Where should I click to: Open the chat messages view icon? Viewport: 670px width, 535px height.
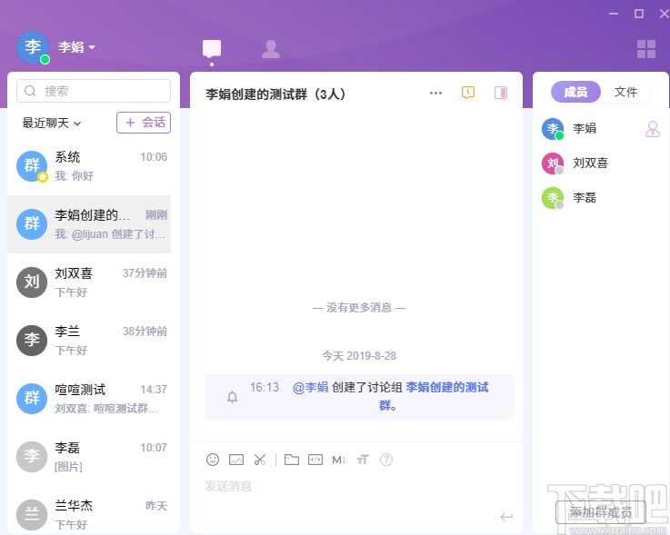click(x=212, y=49)
